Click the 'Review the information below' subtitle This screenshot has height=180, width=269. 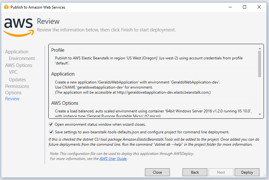(107, 30)
